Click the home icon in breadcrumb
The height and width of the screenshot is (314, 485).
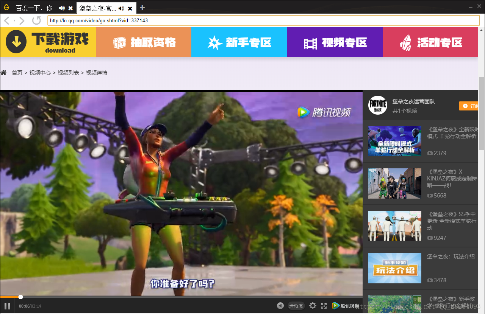tap(4, 72)
